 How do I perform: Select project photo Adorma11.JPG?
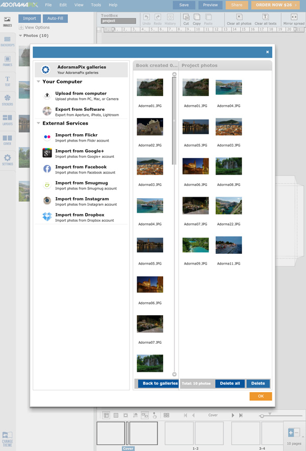click(x=228, y=245)
